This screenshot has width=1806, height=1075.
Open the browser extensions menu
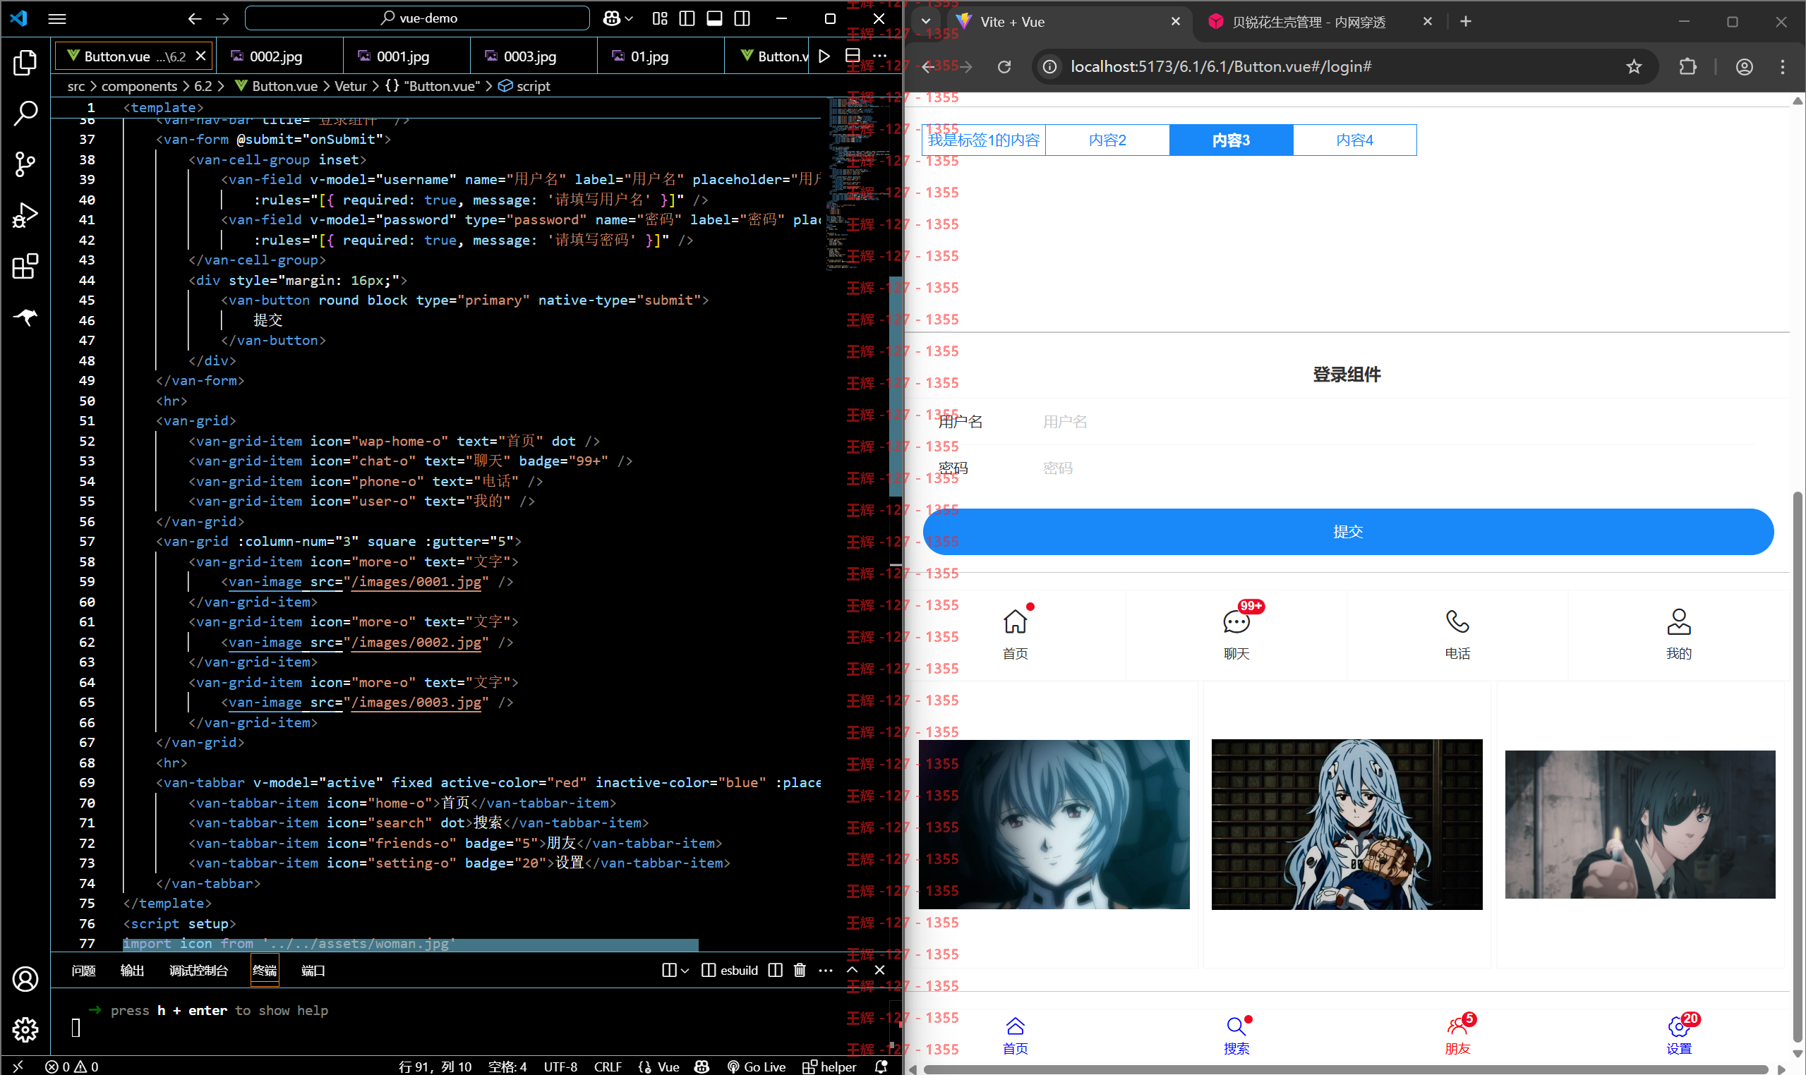click(x=1687, y=66)
